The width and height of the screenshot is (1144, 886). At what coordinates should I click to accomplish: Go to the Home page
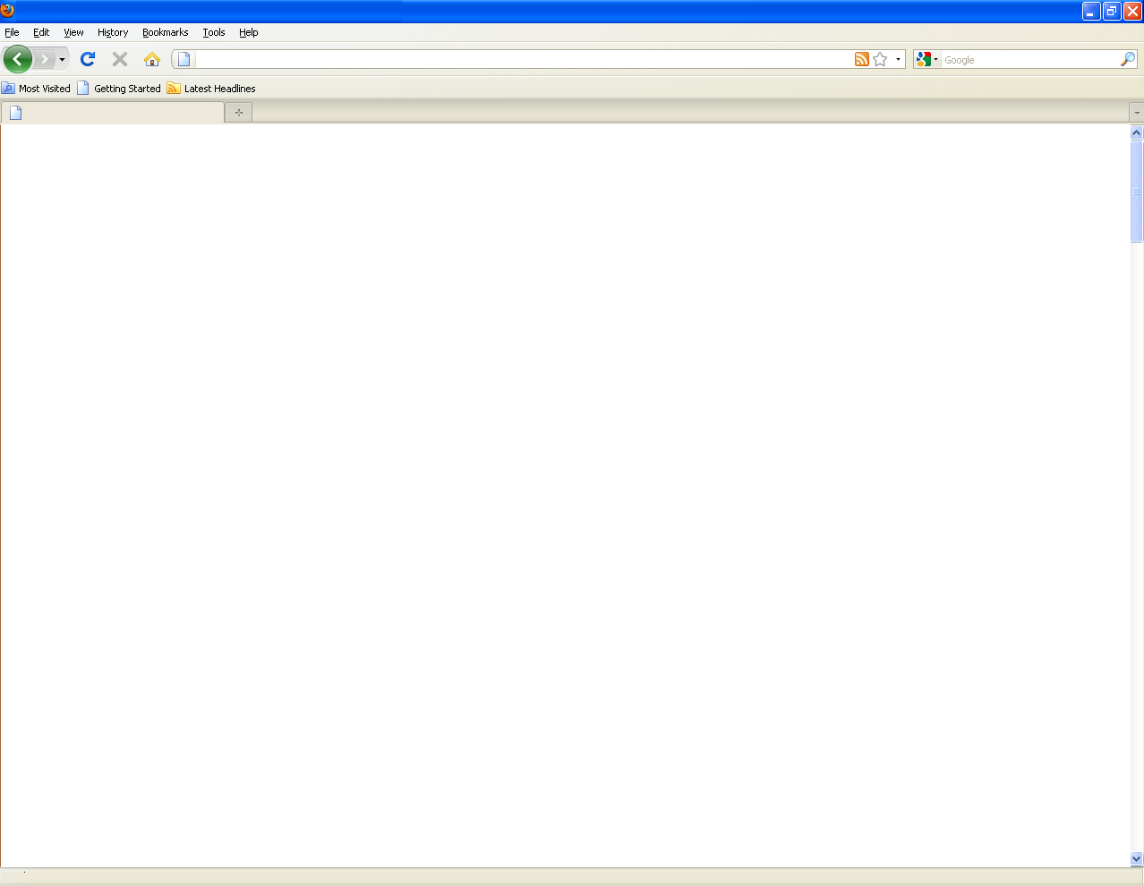click(x=152, y=59)
